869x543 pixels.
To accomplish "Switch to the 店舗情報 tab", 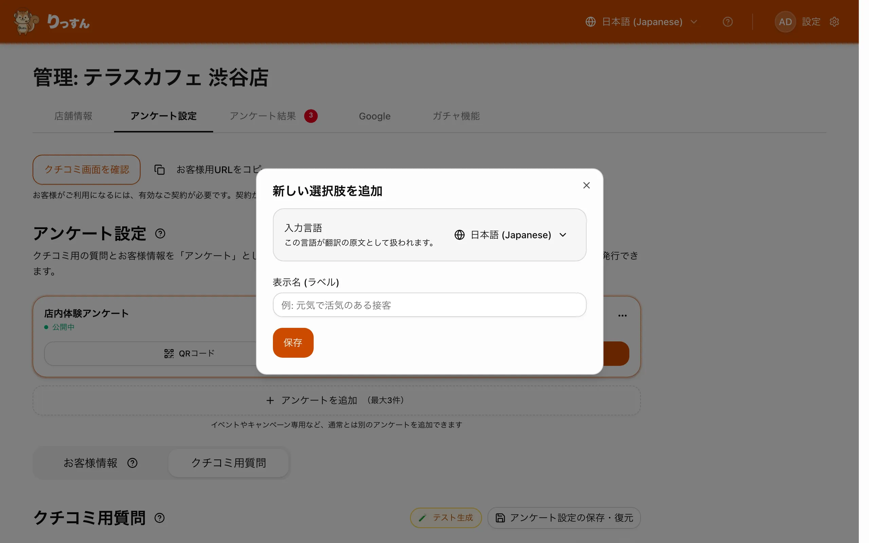I will (73, 116).
